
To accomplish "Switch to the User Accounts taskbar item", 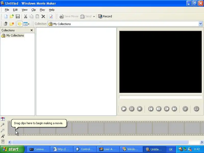I will 108,149.
